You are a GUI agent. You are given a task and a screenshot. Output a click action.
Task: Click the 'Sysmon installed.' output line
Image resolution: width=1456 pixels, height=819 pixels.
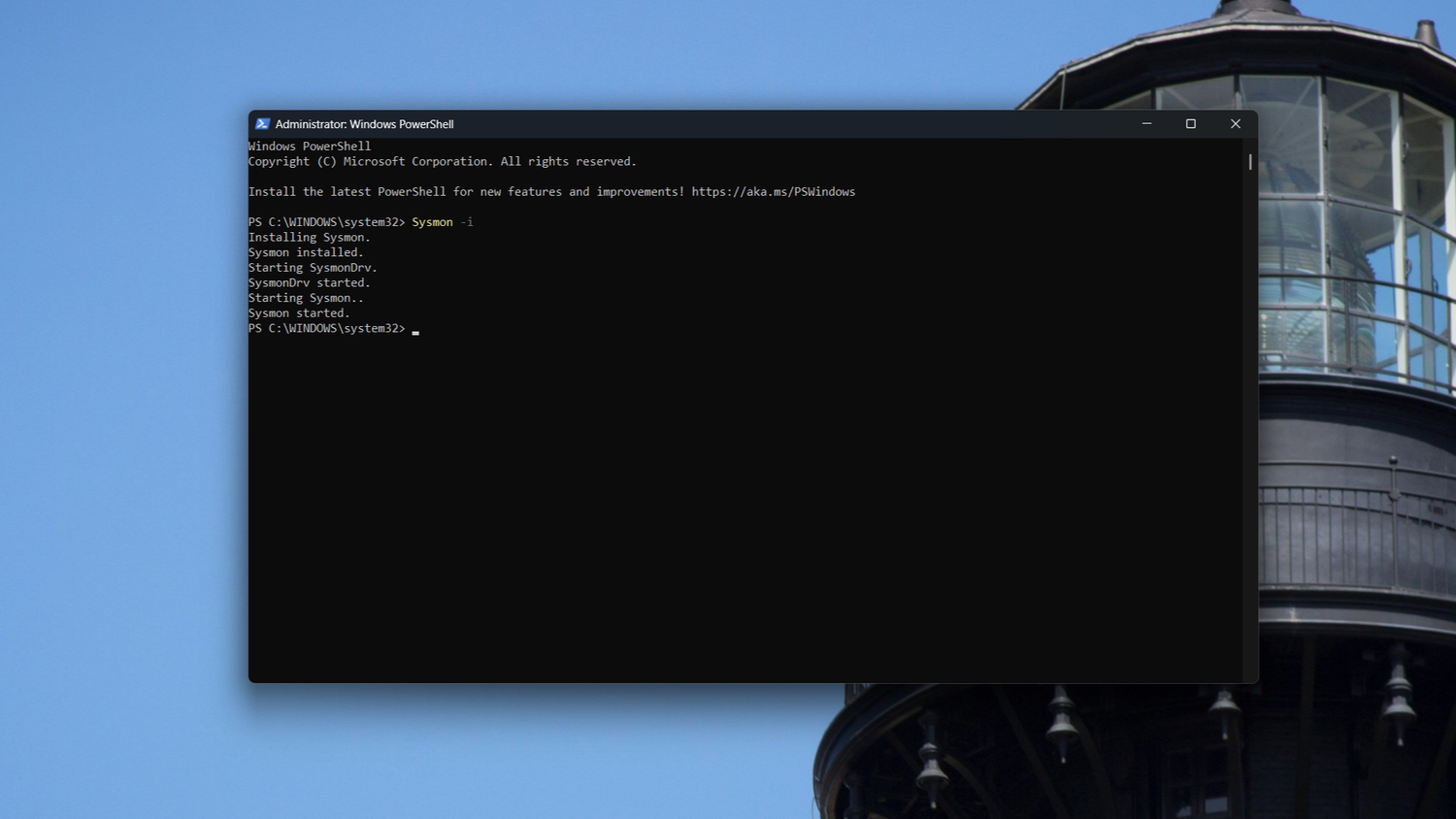click(306, 252)
